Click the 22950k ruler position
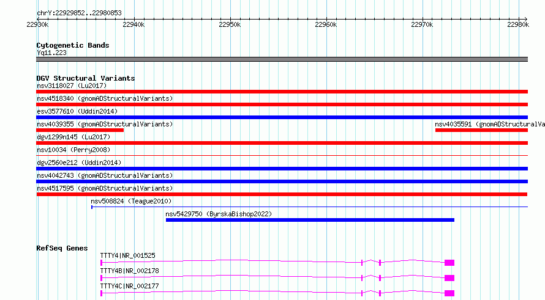Image resolution: width=545 pixels, height=300 pixels. (x=230, y=24)
